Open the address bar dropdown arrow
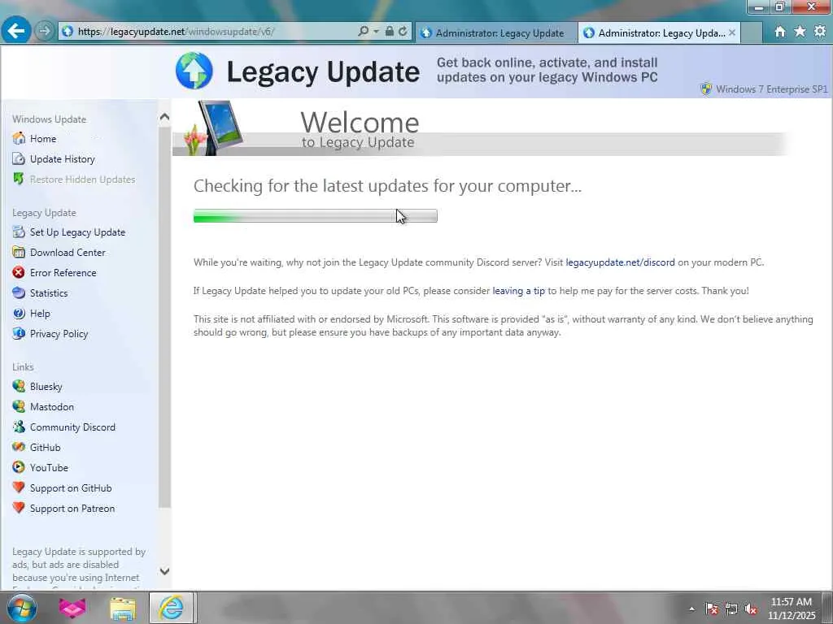 (x=376, y=32)
